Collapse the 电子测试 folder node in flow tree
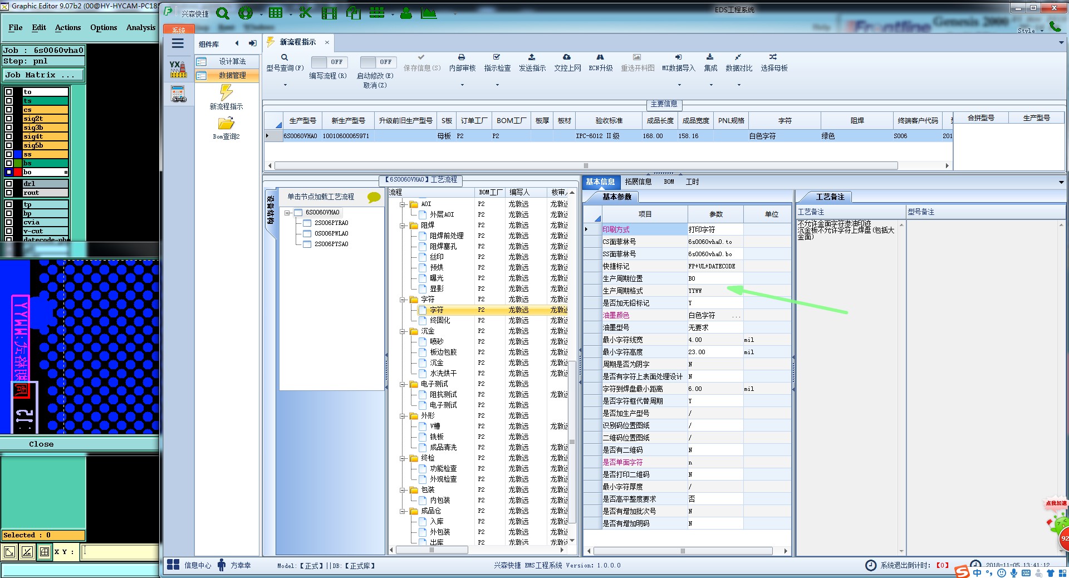 click(403, 384)
